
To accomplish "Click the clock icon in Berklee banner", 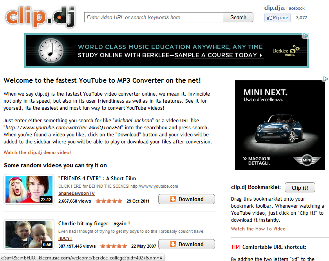I will [51, 51].
